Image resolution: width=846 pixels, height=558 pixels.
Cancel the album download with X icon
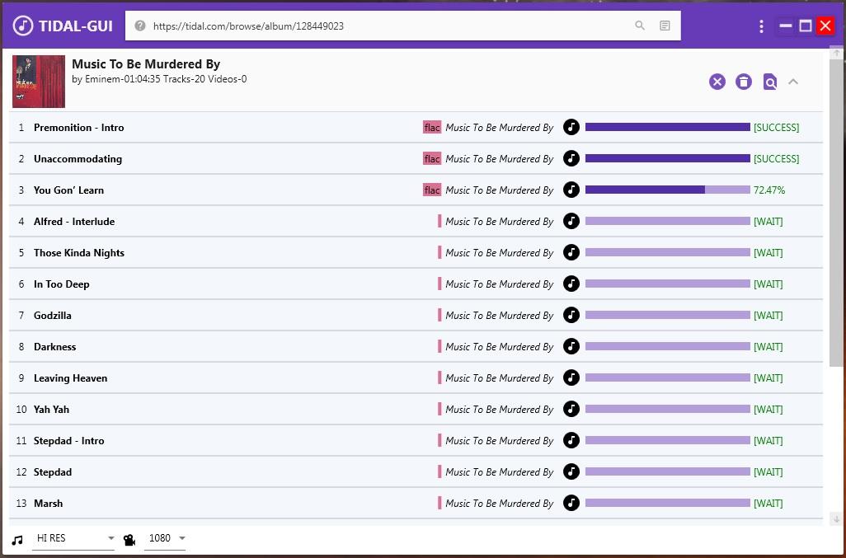(717, 82)
